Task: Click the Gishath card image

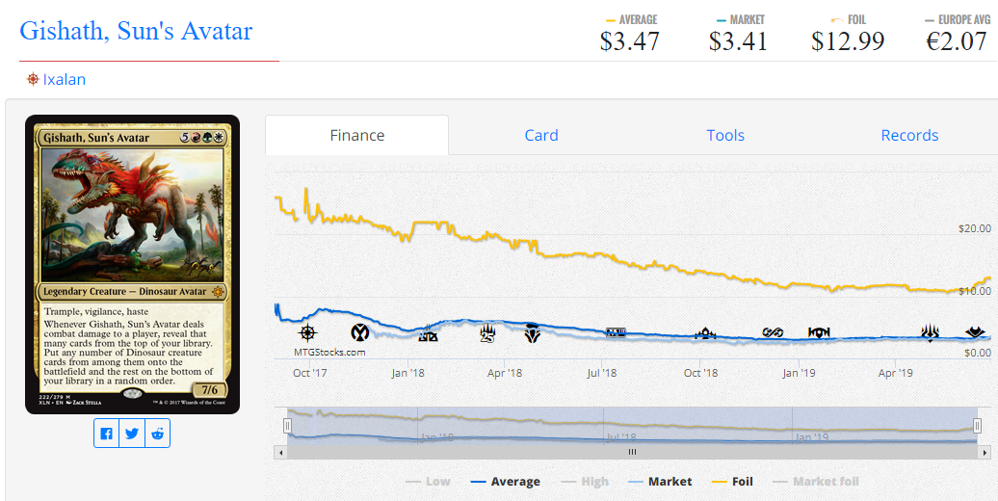Action: pyautogui.click(x=132, y=264)
